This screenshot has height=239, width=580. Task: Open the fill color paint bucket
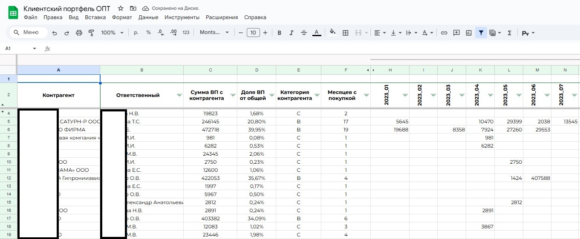point(332,32)
